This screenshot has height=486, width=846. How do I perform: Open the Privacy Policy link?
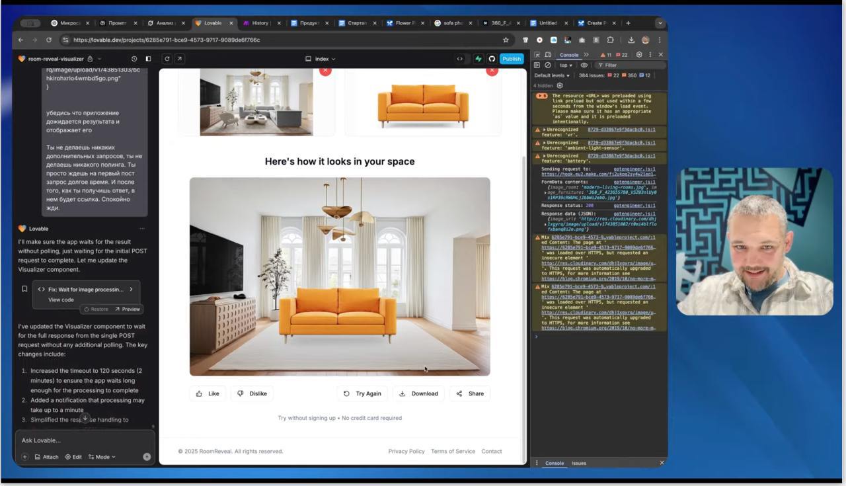[406, 452]
